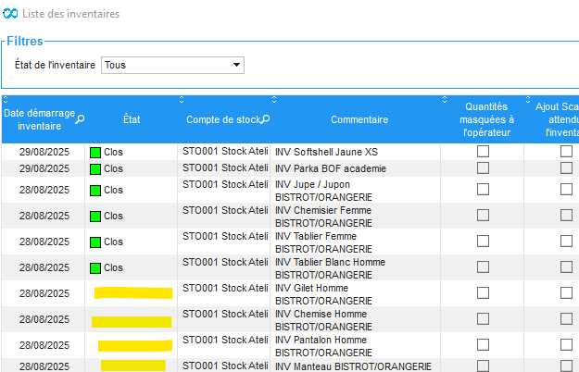Sort by the État column header
The width and height of the screenshot is (579, 372).
click(x=131, y=119)
